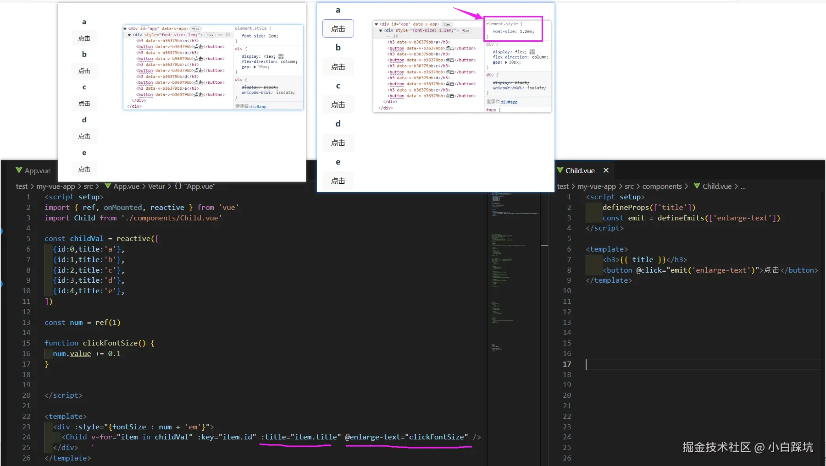The width and height of the screenshot is (826, 466).
Task: Click 'function clickFontSize()' line in App.vue
Action: pos(100,343)
